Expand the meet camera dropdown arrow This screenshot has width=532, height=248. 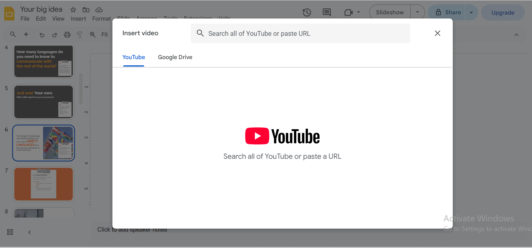click(x=359, y=12)
